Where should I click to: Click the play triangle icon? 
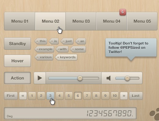point(40,78)
